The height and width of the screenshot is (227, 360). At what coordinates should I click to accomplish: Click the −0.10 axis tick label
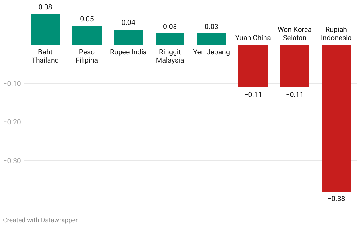tap(12, 84)
